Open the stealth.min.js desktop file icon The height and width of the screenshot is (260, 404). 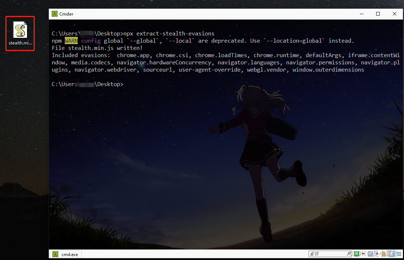[20, 34]
